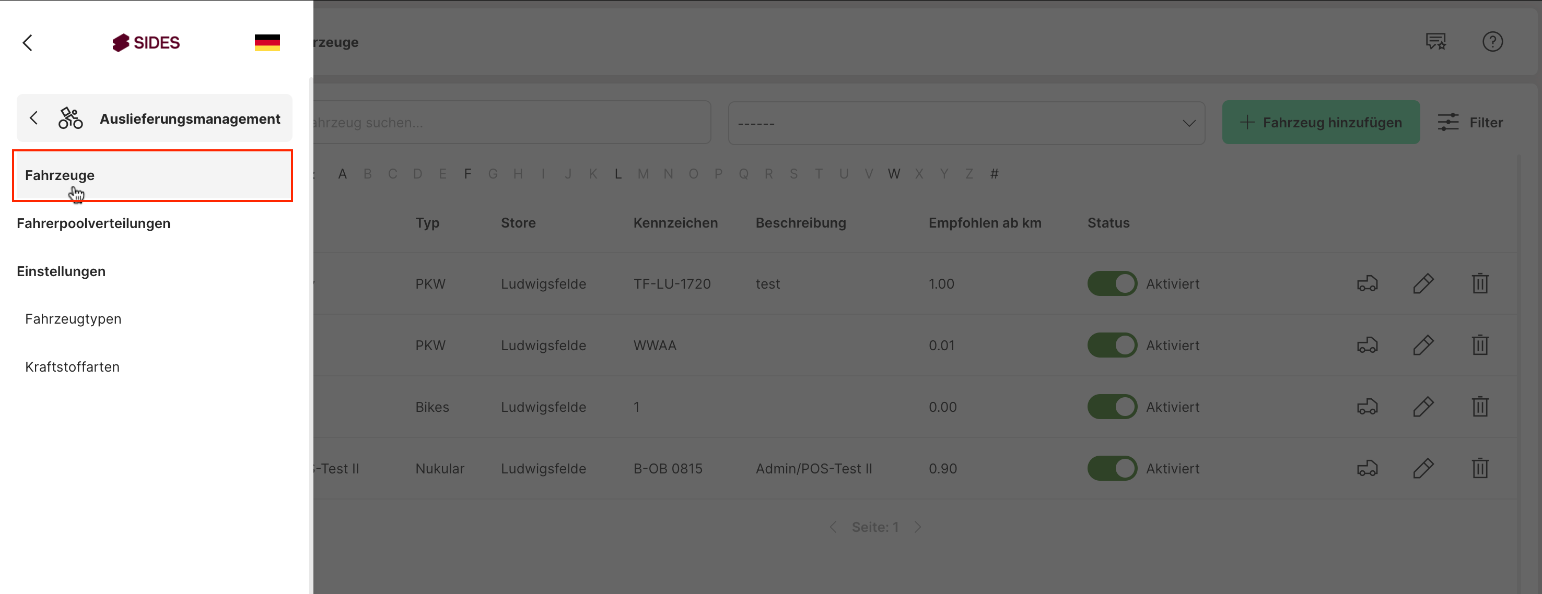Toggle Aktiviert switch for TF-LU-1720
This screenshot has width=1542, height=594.
[x=1112, y=283]
